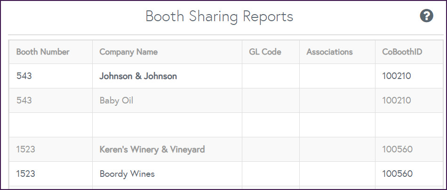Select the Johnson & Johnson company cell
447x190 pixels.
138,76
